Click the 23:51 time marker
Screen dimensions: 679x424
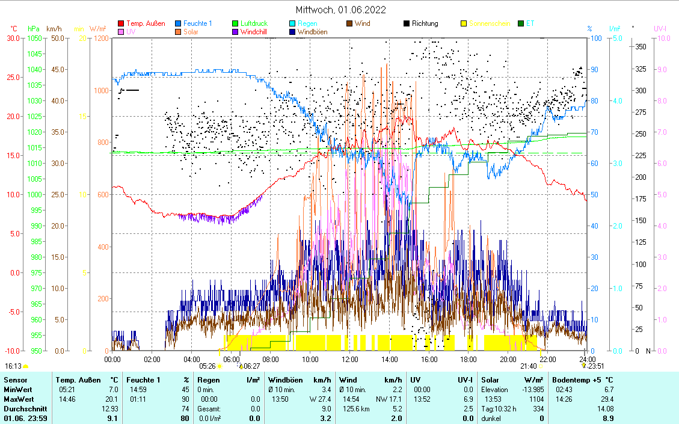pos(594,366)
